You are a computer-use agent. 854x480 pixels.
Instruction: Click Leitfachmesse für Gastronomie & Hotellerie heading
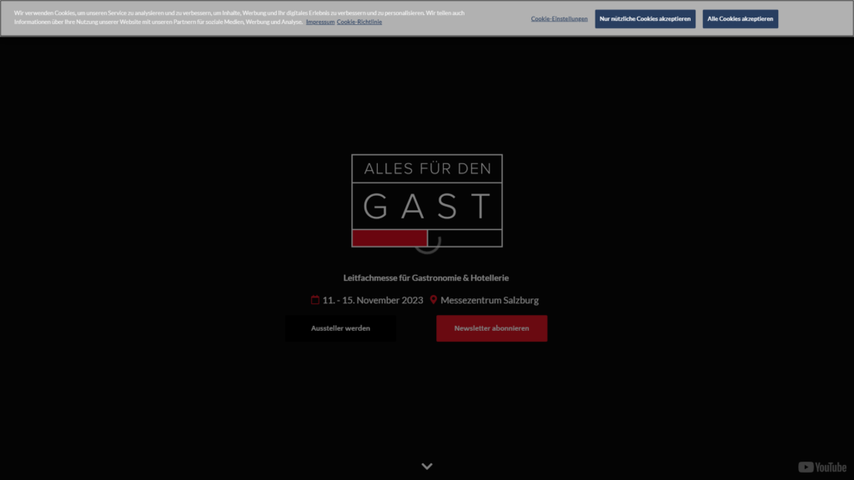426,277
